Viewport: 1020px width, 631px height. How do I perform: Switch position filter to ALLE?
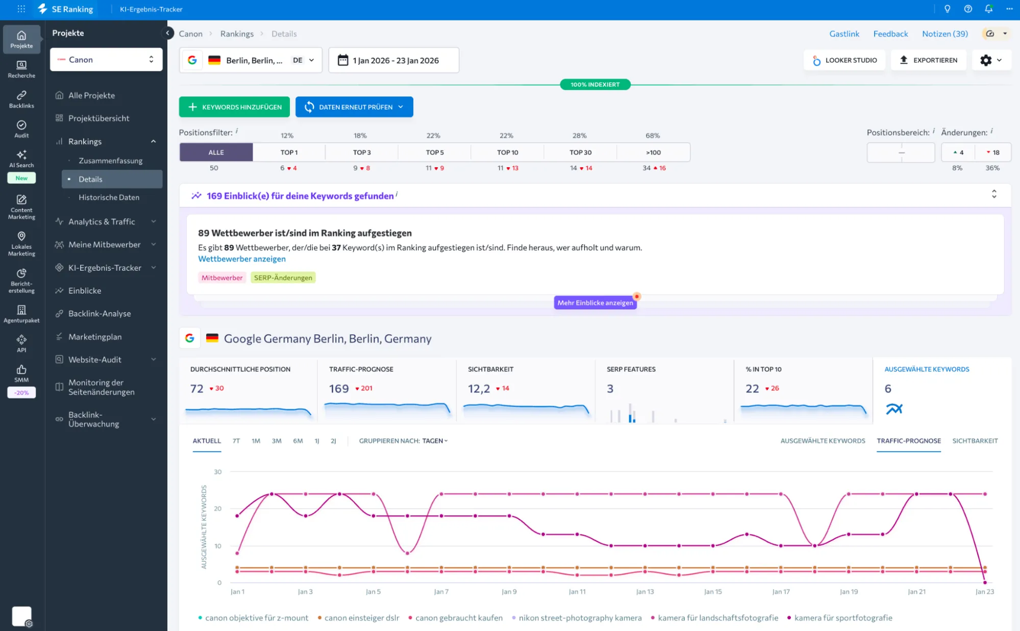[x=215, y=152]
